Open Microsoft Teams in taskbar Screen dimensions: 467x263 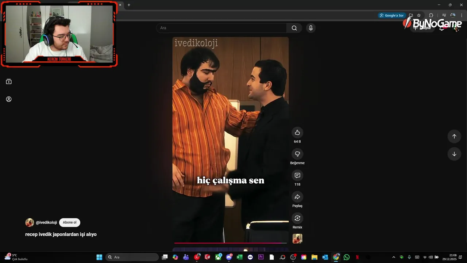tap(186, 257)
